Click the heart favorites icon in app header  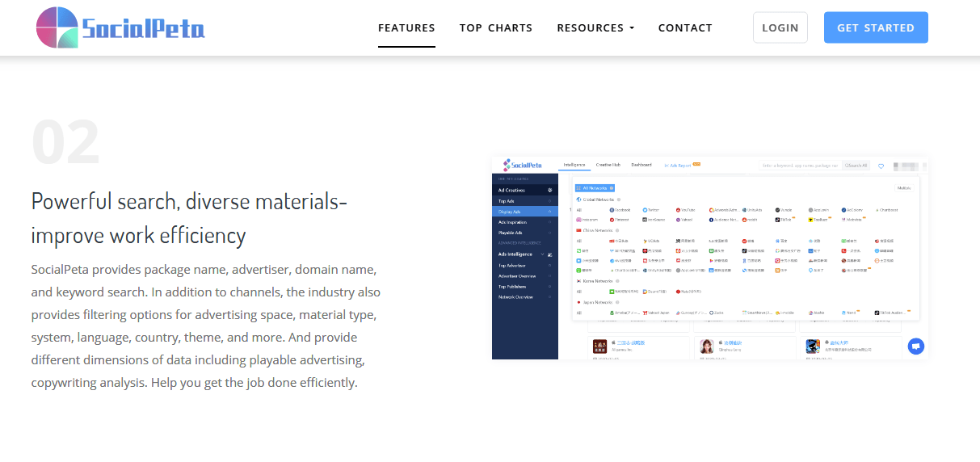click(881, 166)
